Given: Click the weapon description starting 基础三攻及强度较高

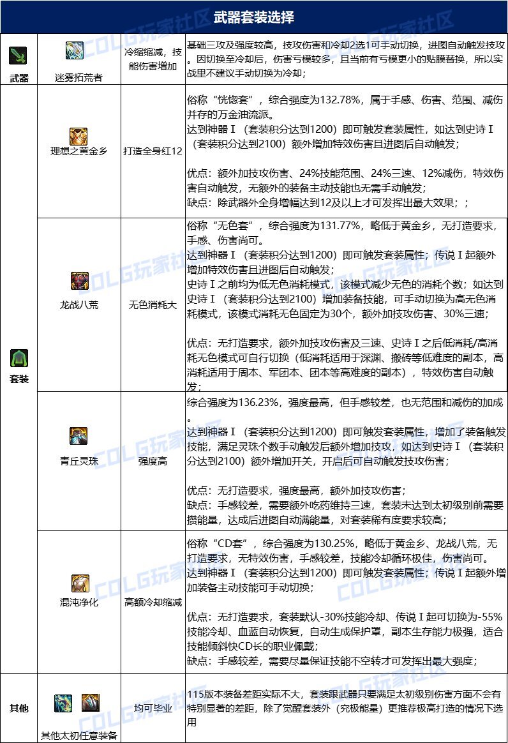Looking at the screenshot, I should click(x=346, y=59).
